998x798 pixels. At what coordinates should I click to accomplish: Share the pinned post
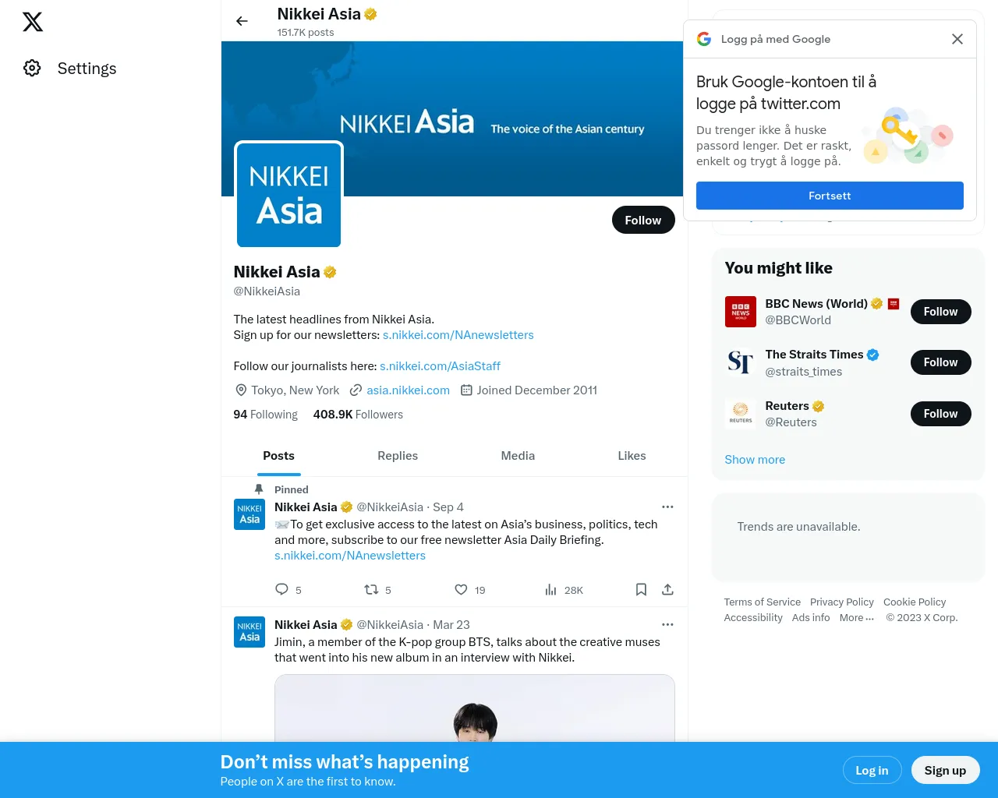(x=667, y=589)
